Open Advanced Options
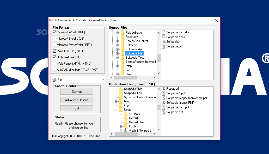 coord(77,100)
